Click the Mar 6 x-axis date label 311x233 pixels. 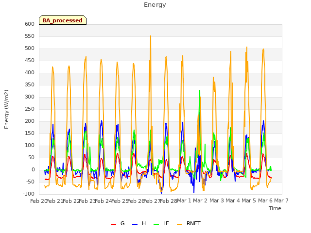coord(265,201)
